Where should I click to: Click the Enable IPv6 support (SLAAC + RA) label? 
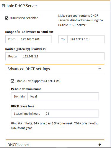pos(38,81)
